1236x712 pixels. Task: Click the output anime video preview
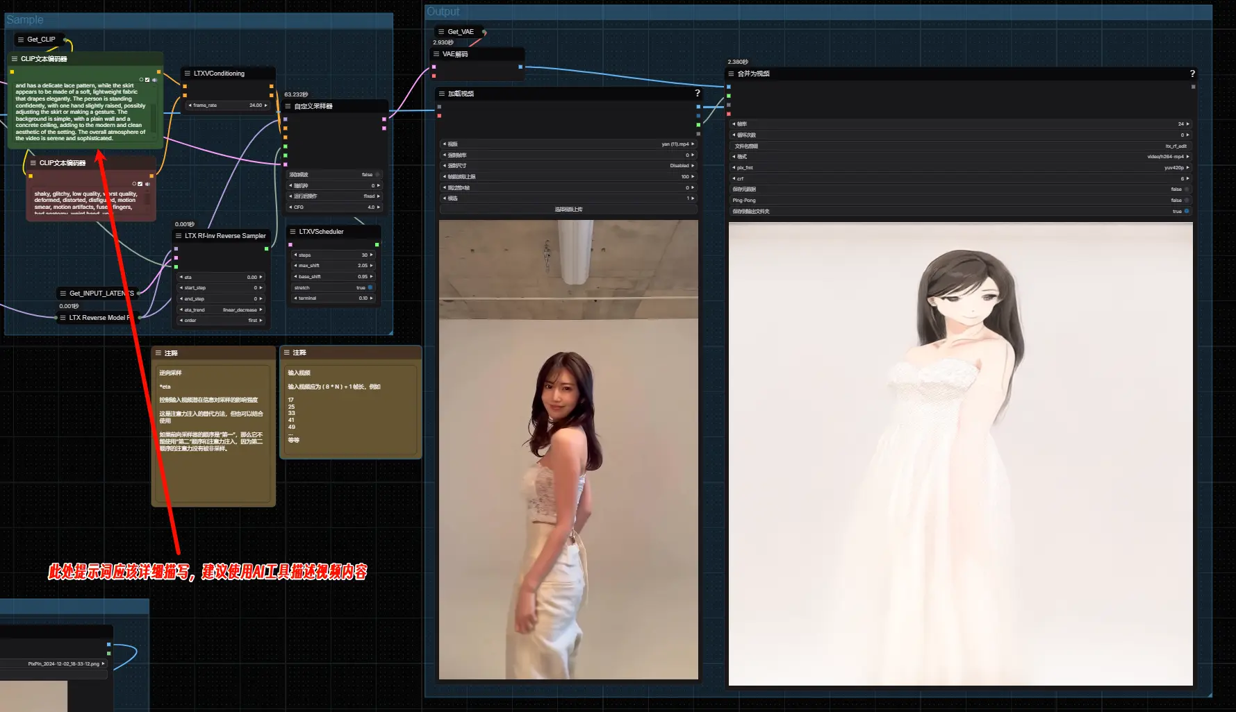click(961, 454)
